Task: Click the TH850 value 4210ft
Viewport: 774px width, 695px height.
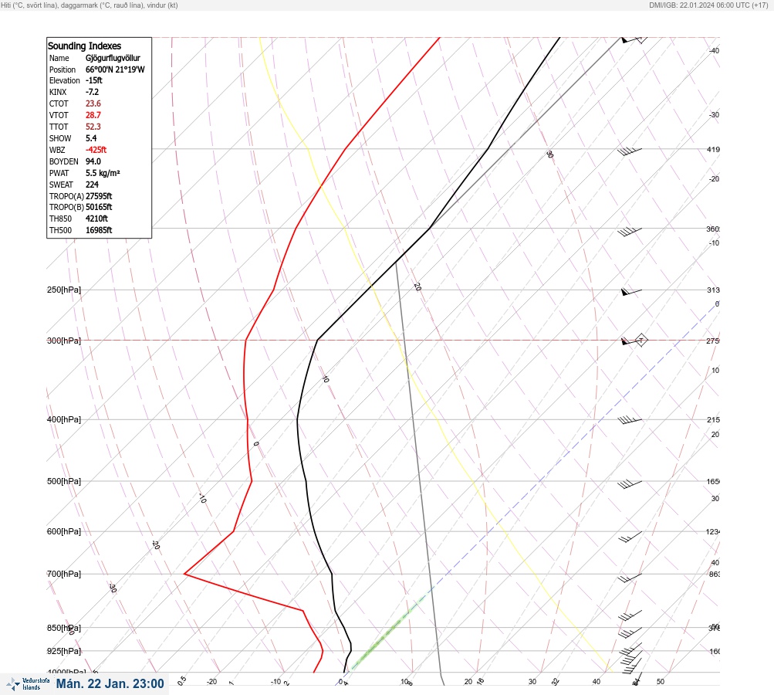Action: (x=96, y=219)
